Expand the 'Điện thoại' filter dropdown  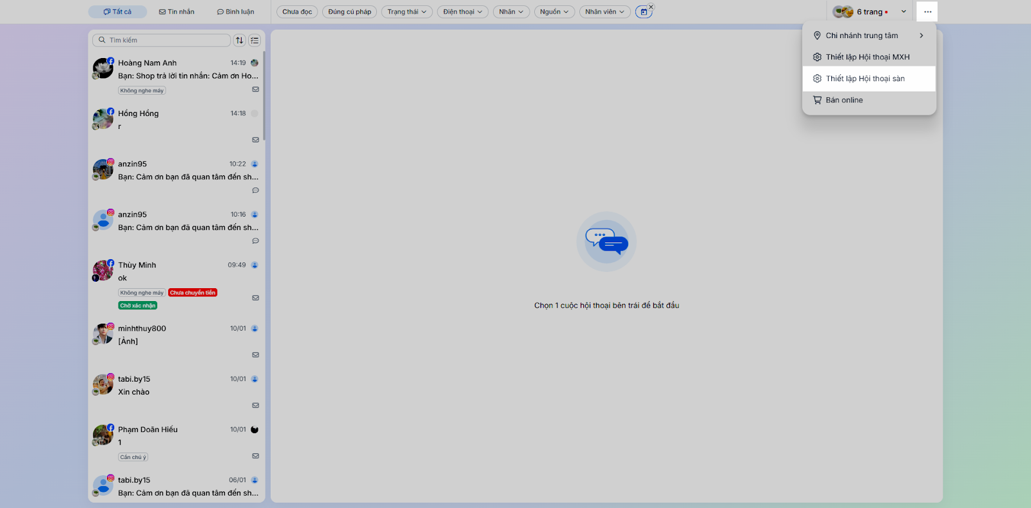[463, 12]
